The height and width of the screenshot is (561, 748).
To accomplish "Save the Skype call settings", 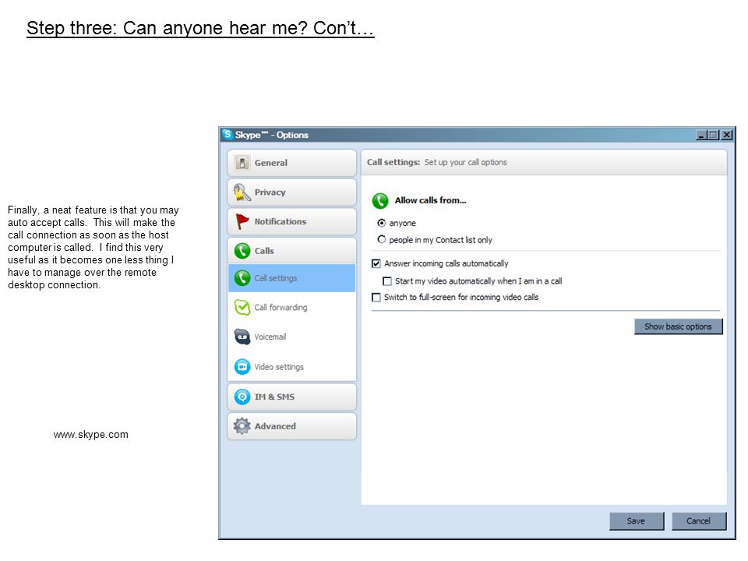I will point(637,521).
